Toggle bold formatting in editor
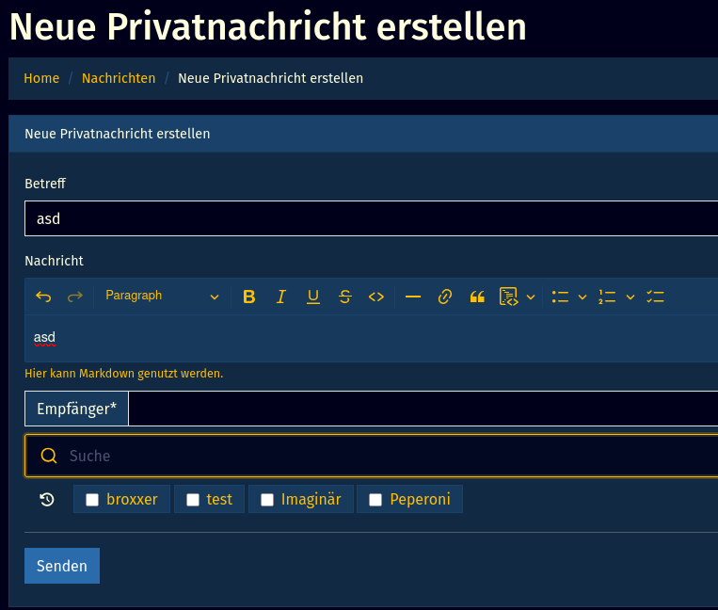 [249, 297]
